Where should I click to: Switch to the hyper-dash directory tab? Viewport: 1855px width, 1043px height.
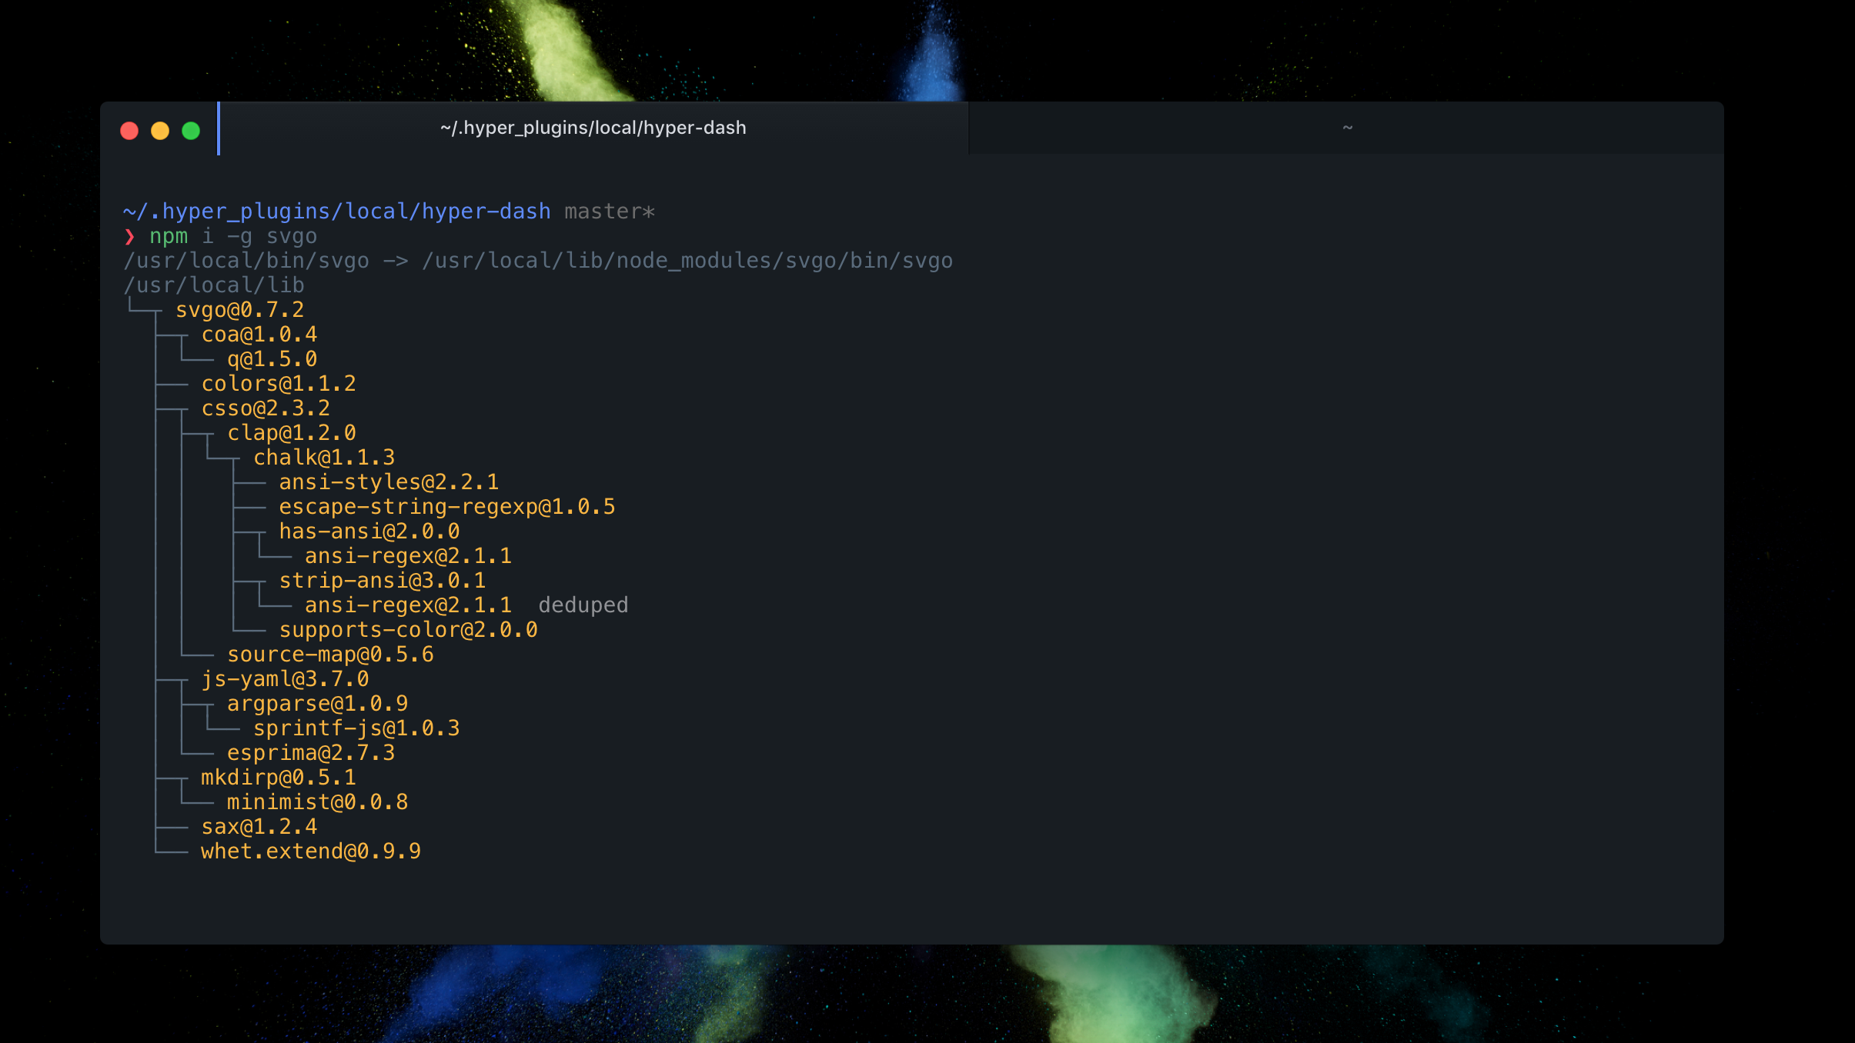(593, 128)
